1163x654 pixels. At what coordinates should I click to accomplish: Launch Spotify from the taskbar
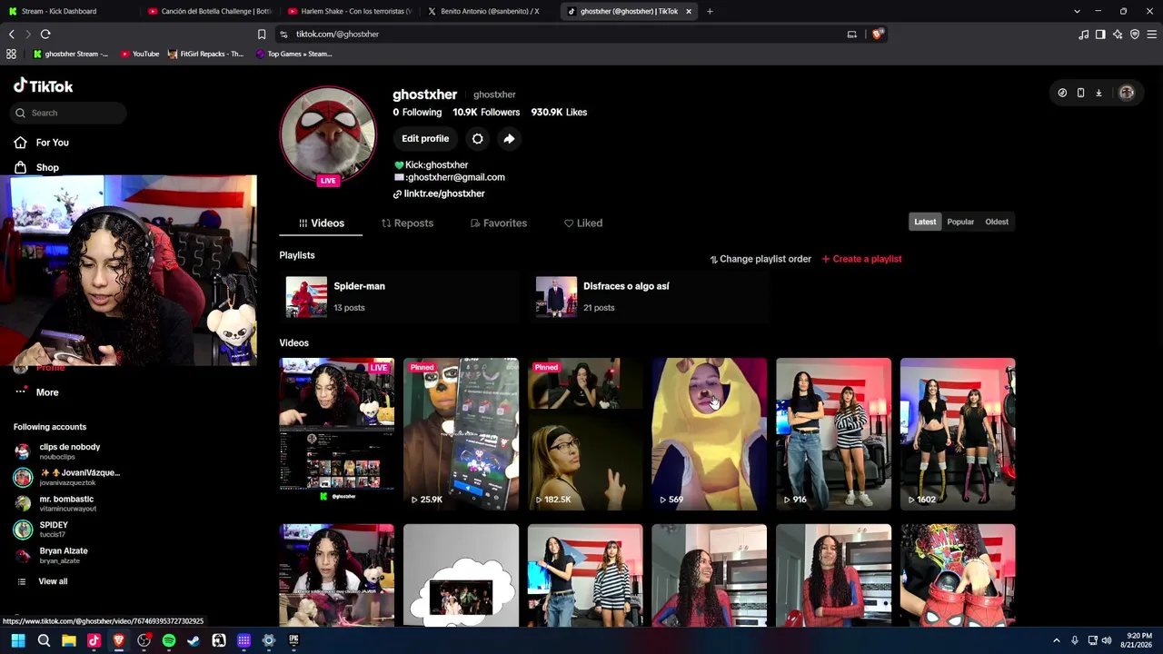click(x=169, y=640)
